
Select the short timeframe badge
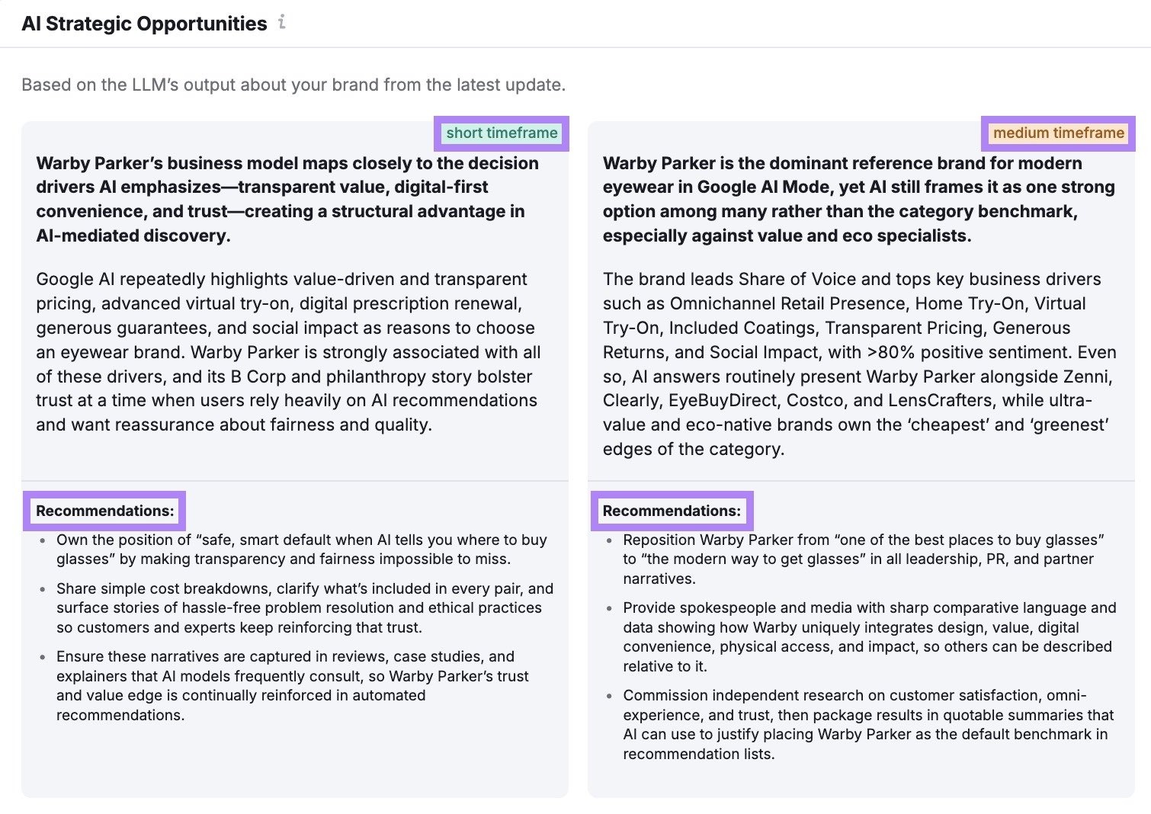502,133
